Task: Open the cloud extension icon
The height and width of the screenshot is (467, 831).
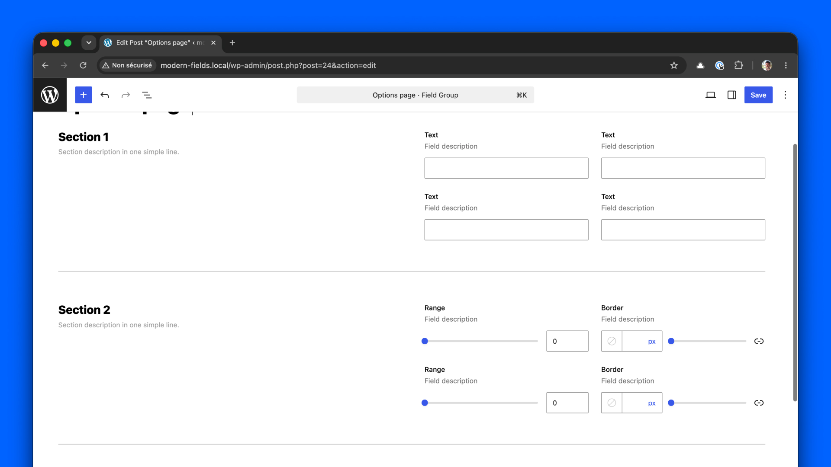Action: pyautogui.click(x=700, y=65)
